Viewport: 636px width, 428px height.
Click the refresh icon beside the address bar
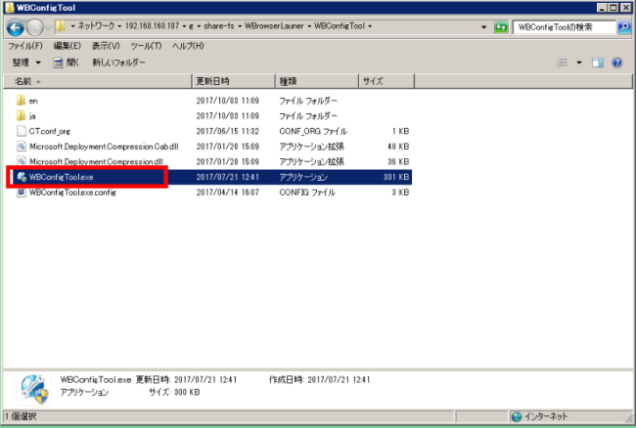point(502,28)
